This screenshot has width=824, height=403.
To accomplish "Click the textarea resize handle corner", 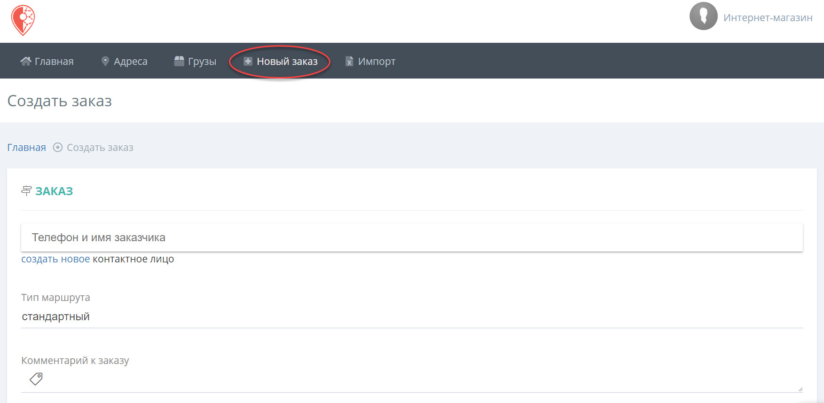I will pyautogui.click(x=800, y=389).
